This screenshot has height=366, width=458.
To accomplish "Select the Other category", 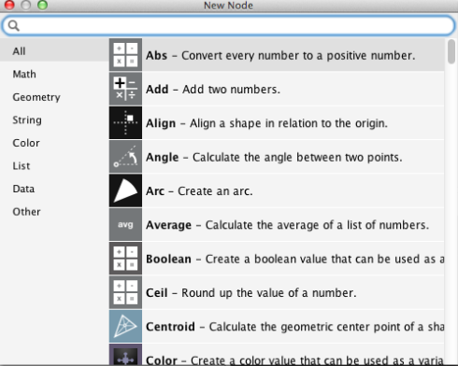I will (54, 212).
